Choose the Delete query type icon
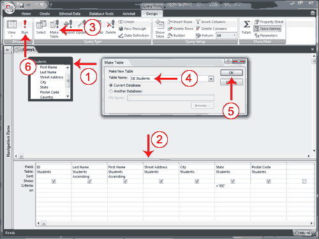The image size is (319, 239). pyautogui.click(x=110, y=27)
